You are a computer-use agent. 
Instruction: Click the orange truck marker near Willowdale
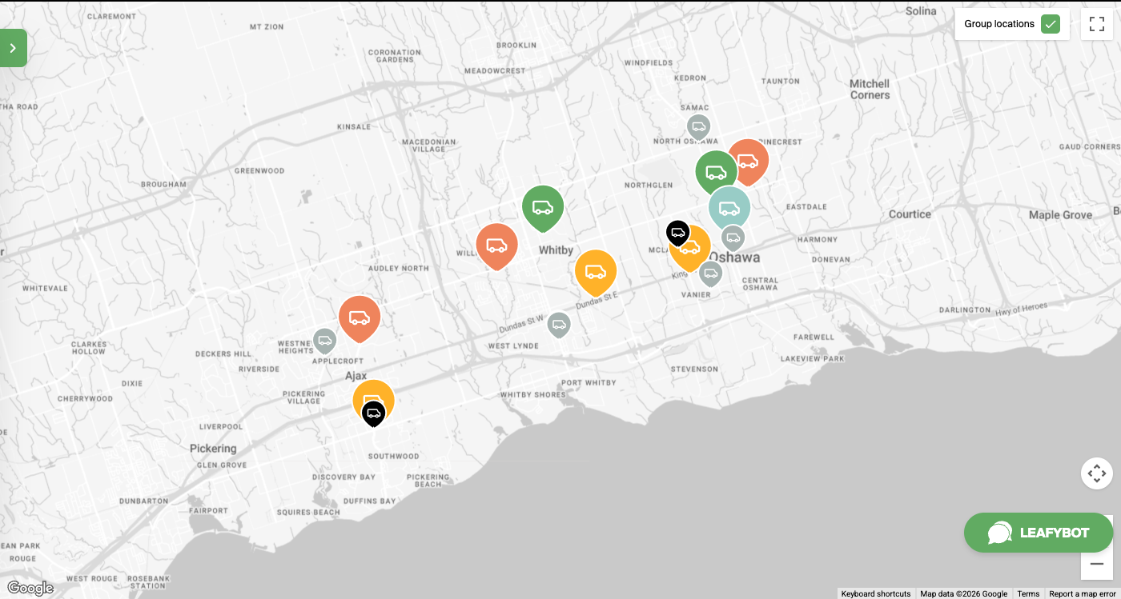tap(496, 246)
